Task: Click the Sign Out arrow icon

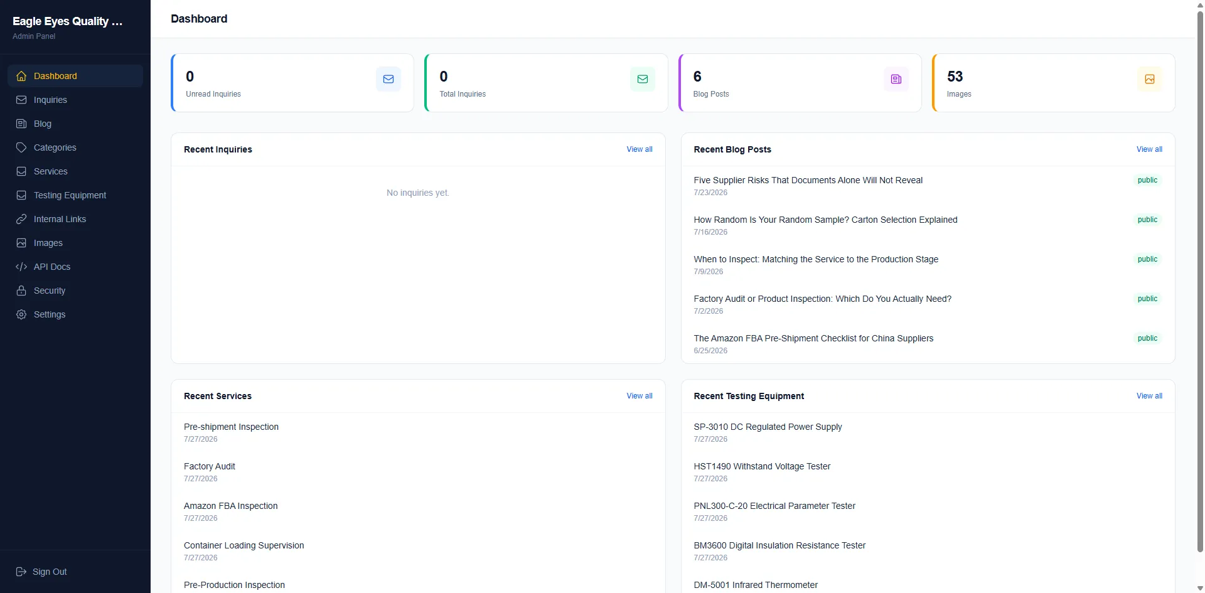Action: 21,572
